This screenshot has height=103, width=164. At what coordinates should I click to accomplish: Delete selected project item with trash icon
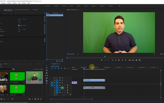point(41,99)
